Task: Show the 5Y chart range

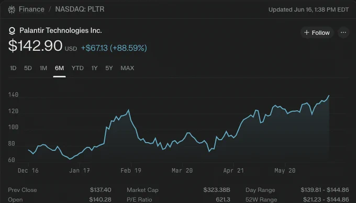Action: [109, 68]
